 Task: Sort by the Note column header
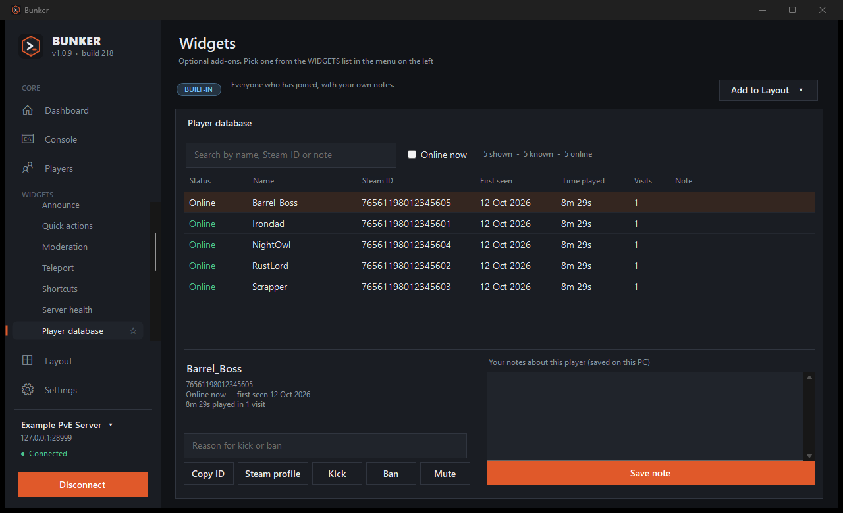pyautogui.click(x=684, y=180)
